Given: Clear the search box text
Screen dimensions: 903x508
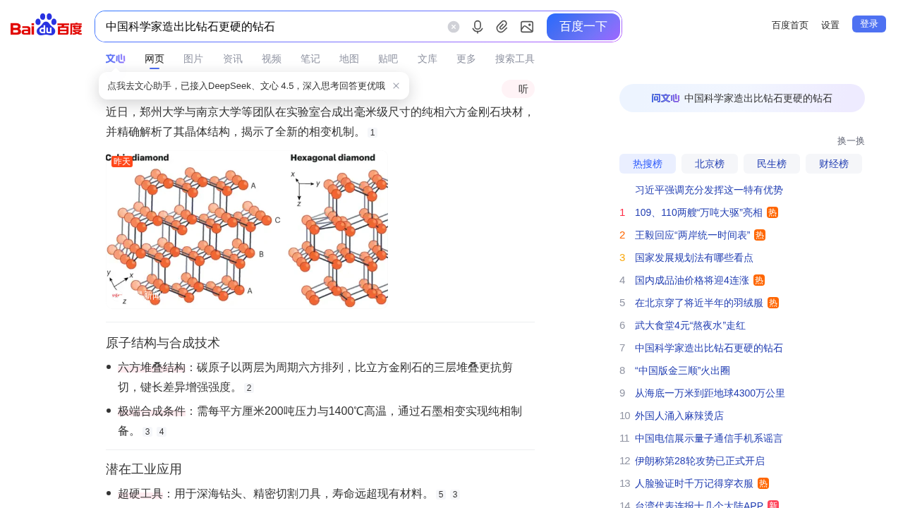Looking at the screenshot, I should pos(454,27).
